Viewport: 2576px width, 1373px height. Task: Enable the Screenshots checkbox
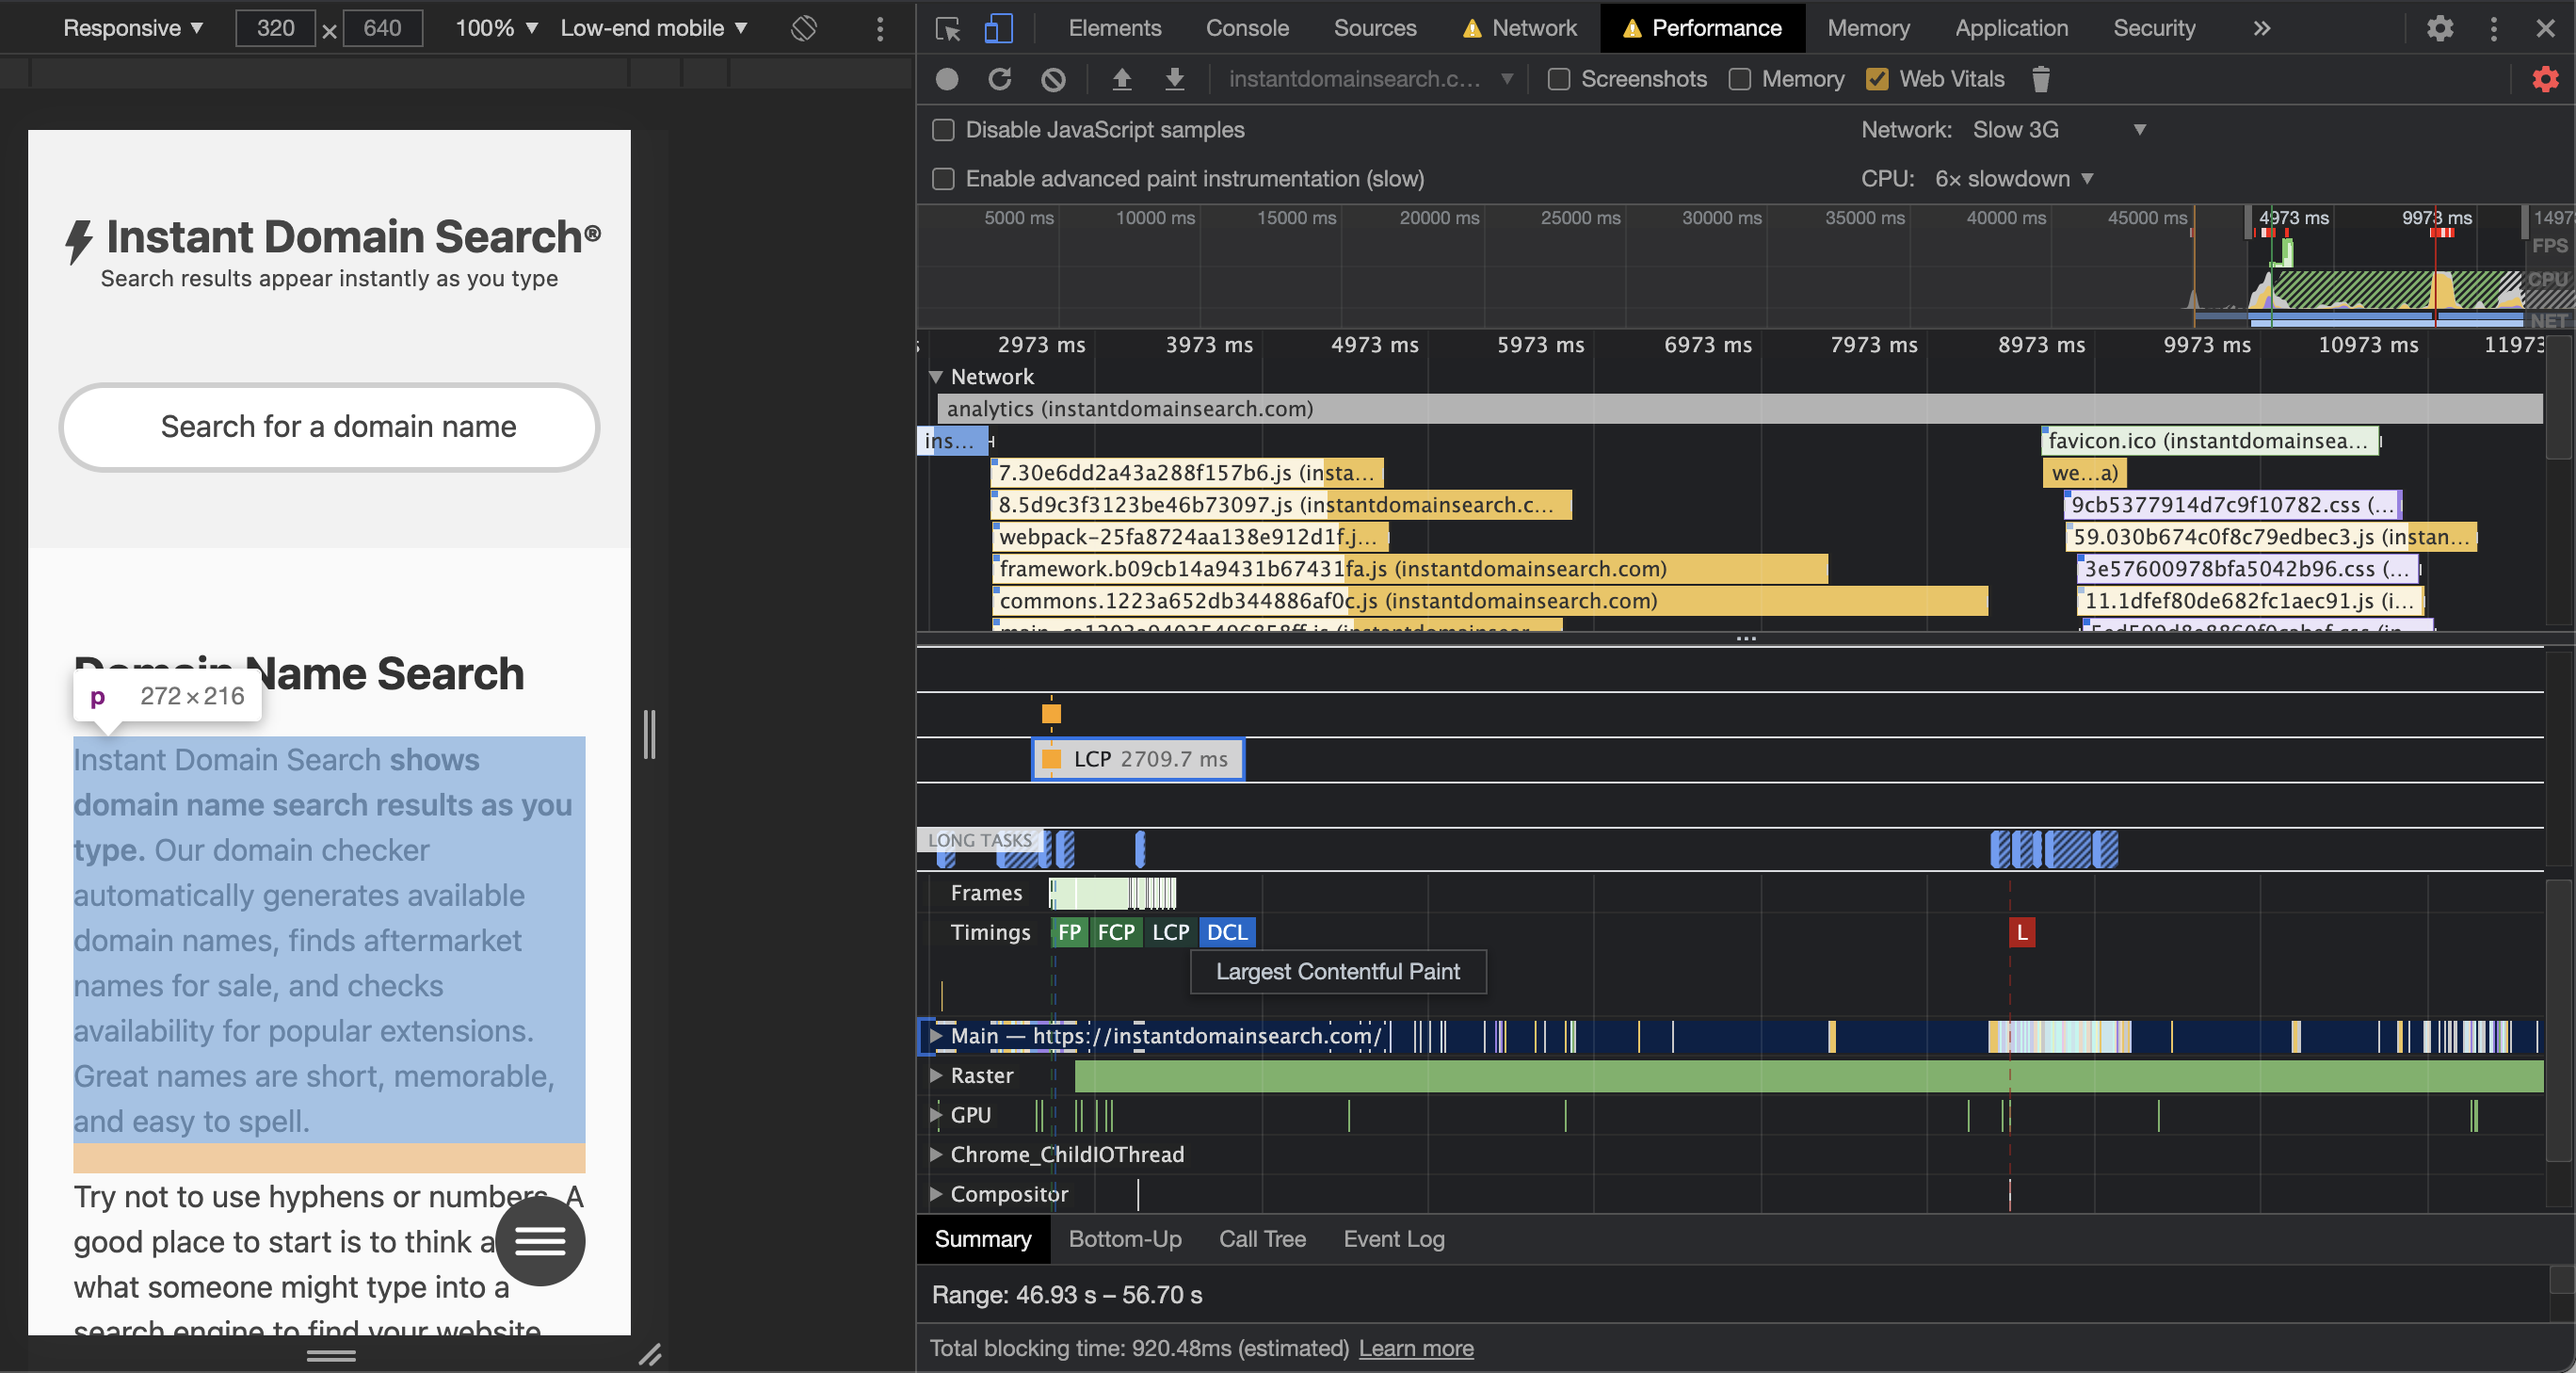point(1559,79)
